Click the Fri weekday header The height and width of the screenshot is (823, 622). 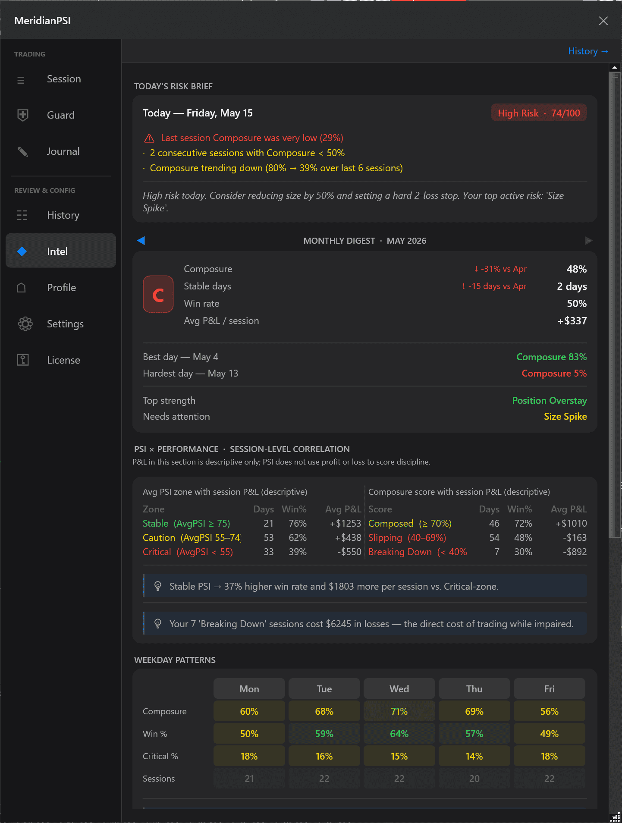click(x=550, y=689)
